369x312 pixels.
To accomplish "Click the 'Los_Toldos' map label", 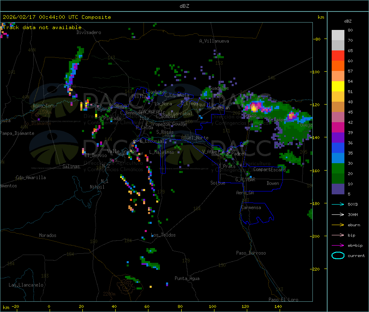I will (163, 235).
